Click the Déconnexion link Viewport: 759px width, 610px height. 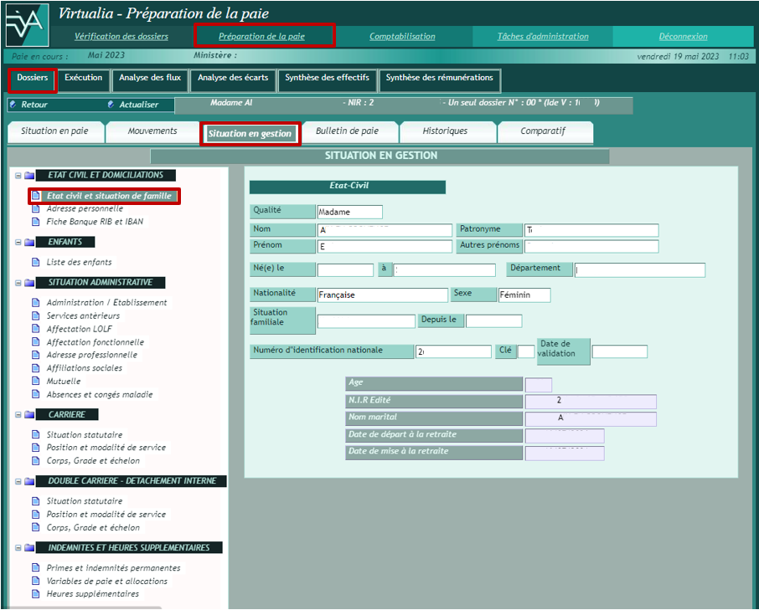[683, 37]
